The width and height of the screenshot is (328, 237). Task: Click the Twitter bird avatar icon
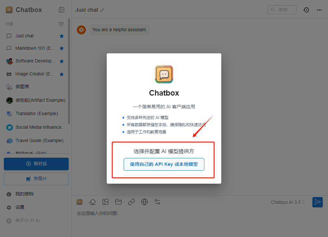pyautogui.click(x=9, y=127)
